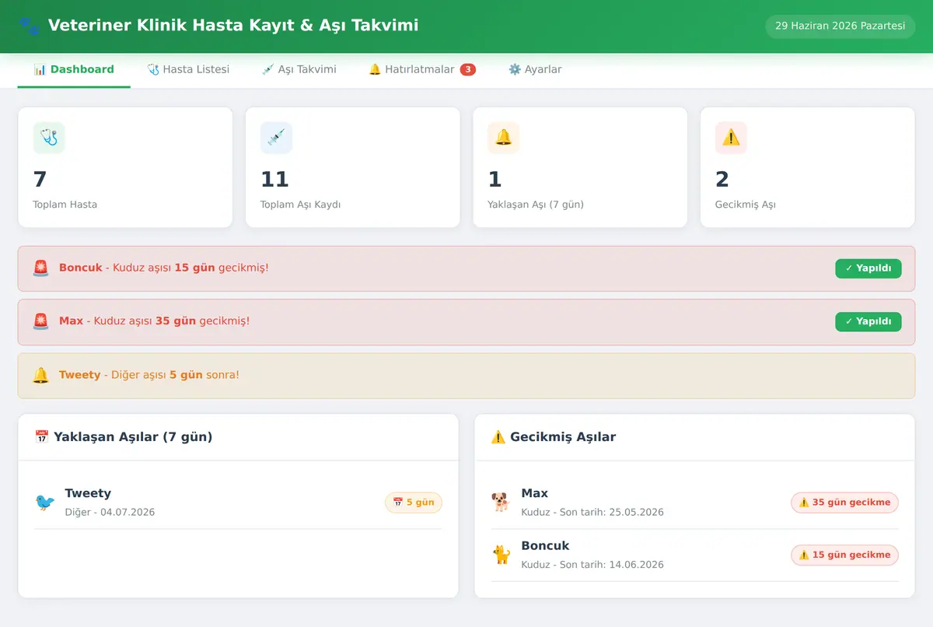Click the warning icon on Gecikmiş Aşı card
The width and height of the screenshot is (933, 627).
(731, 138)
